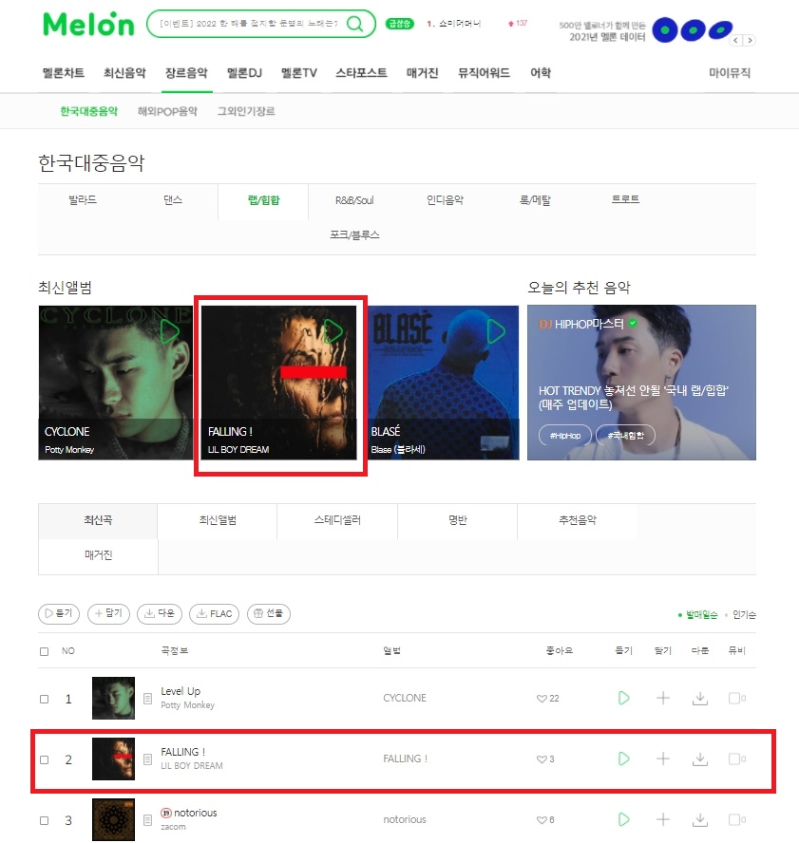Open the HIPHOP마스터 DJ playlist thumbnail

641,383
